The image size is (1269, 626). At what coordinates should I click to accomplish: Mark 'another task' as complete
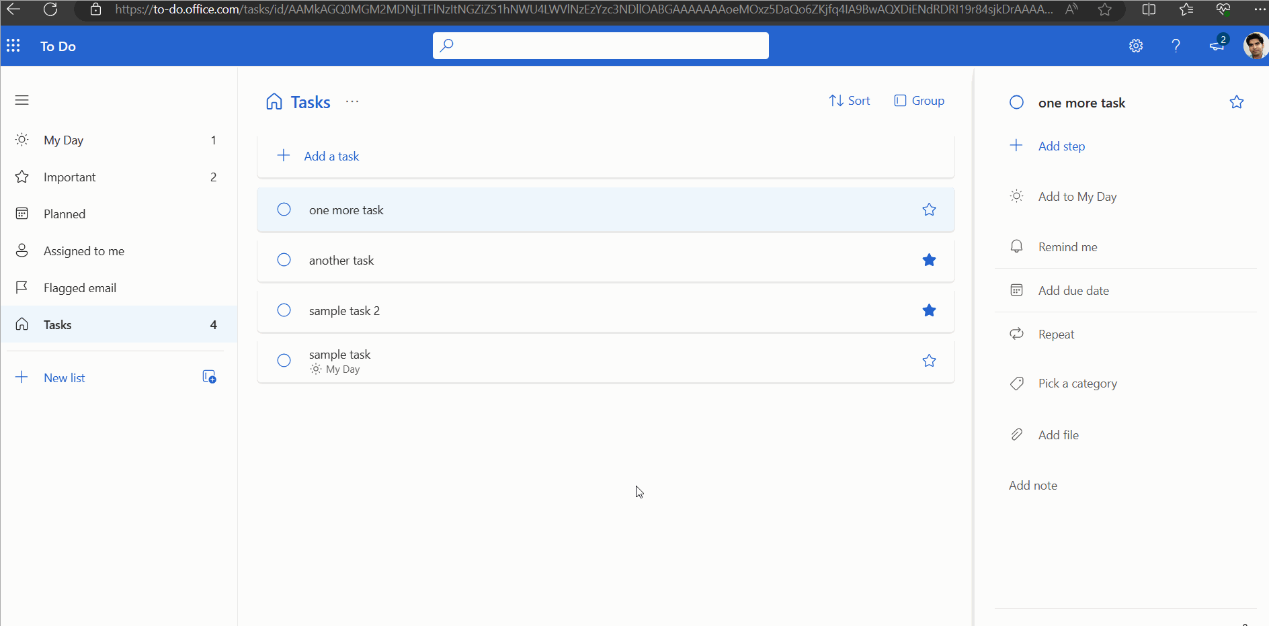(x=284, y=260)
